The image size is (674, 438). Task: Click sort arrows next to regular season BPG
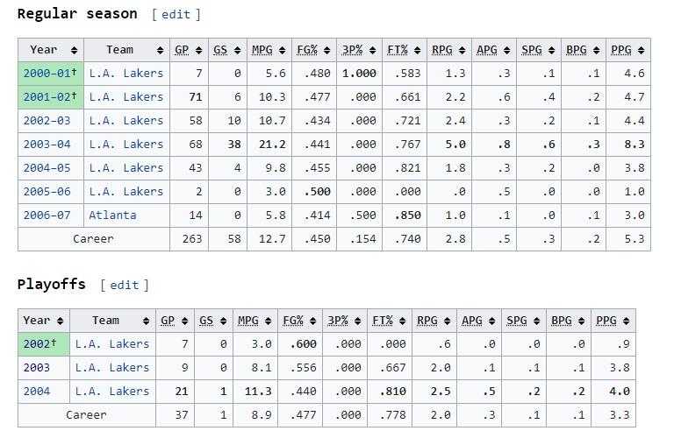(596, 50)
